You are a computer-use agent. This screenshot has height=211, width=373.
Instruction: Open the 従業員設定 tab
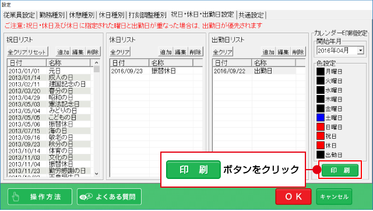tap(19, 15)
